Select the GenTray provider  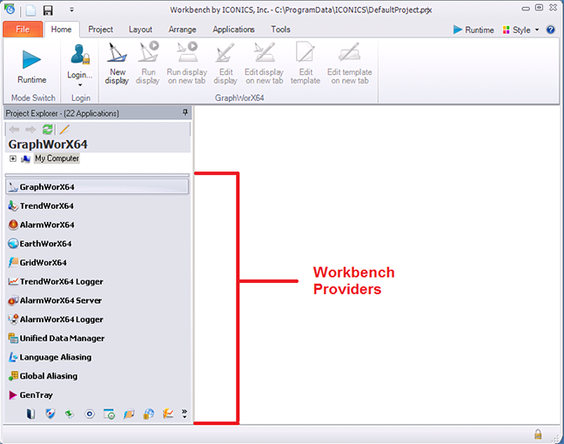coord(37,395)
